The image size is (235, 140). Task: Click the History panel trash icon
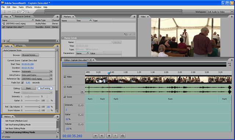point(57,137)
